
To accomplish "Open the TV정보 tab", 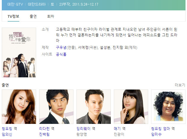I will tap(13, 16).
